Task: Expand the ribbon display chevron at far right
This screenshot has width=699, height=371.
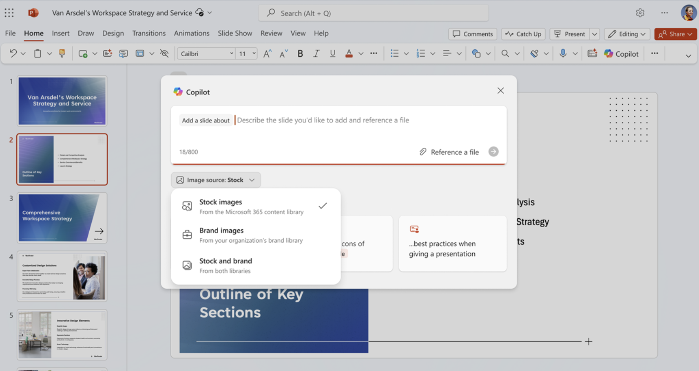Action: coord(688,56)
